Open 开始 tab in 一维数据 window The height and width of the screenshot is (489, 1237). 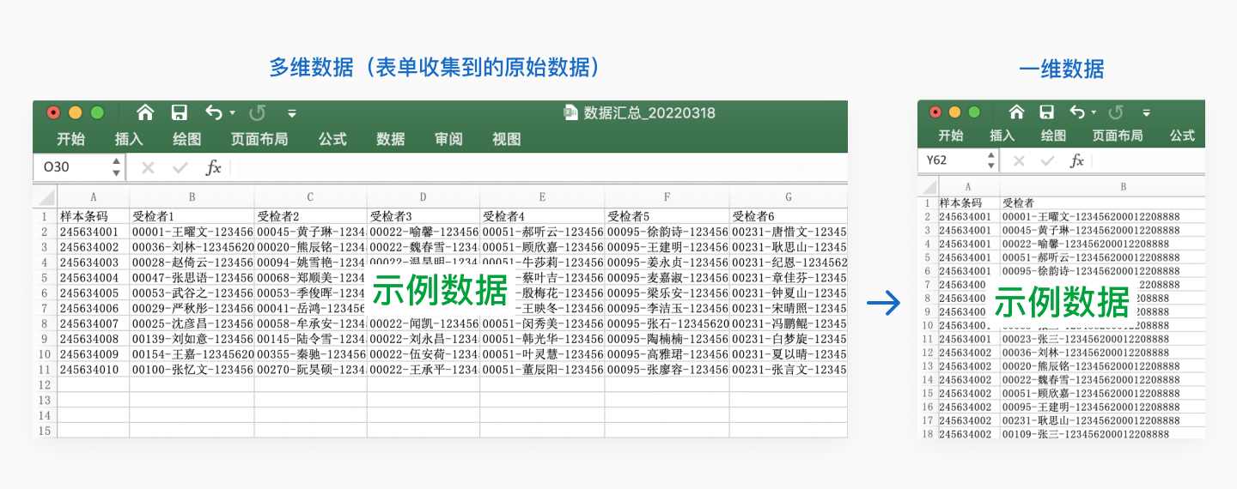pyautogui.click(x=951, y=136)
